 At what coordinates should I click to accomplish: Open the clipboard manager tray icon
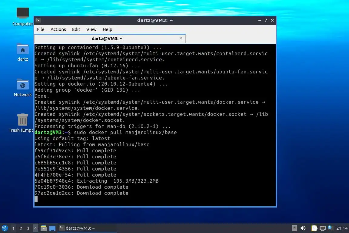tap(314, 228)
